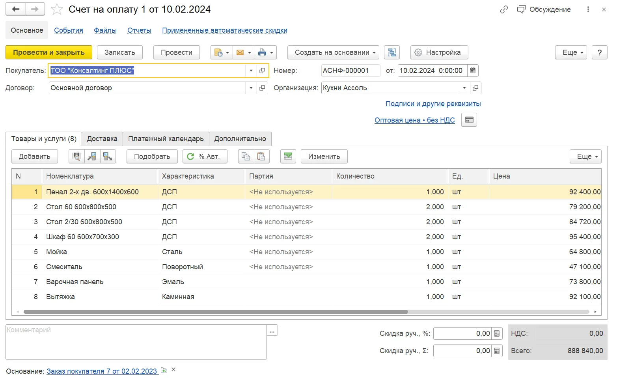The height and width of the screenshot is (378, 617).
Task: Open the Создать на основании dropdown
Action: [333, 52]
